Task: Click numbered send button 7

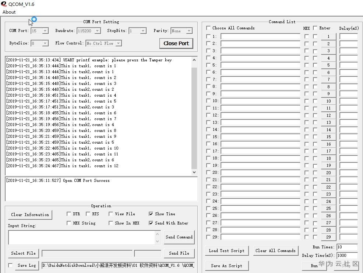Action: [328, 79]
